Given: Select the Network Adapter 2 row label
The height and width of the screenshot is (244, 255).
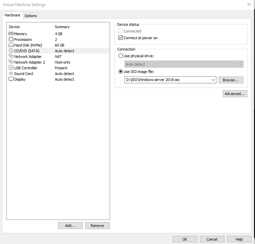Looking at the screenshot, I should point(30,62).
